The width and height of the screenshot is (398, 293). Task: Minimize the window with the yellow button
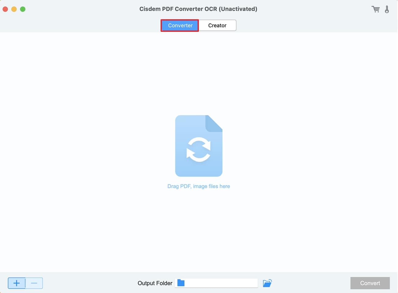coord(14,9)
